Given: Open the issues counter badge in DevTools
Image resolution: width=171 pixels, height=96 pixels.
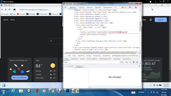Looking at the screenshot, I should [x=131, y=7].
